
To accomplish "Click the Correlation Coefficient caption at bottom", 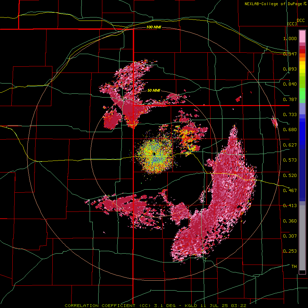I will click(x=155, y=306).
